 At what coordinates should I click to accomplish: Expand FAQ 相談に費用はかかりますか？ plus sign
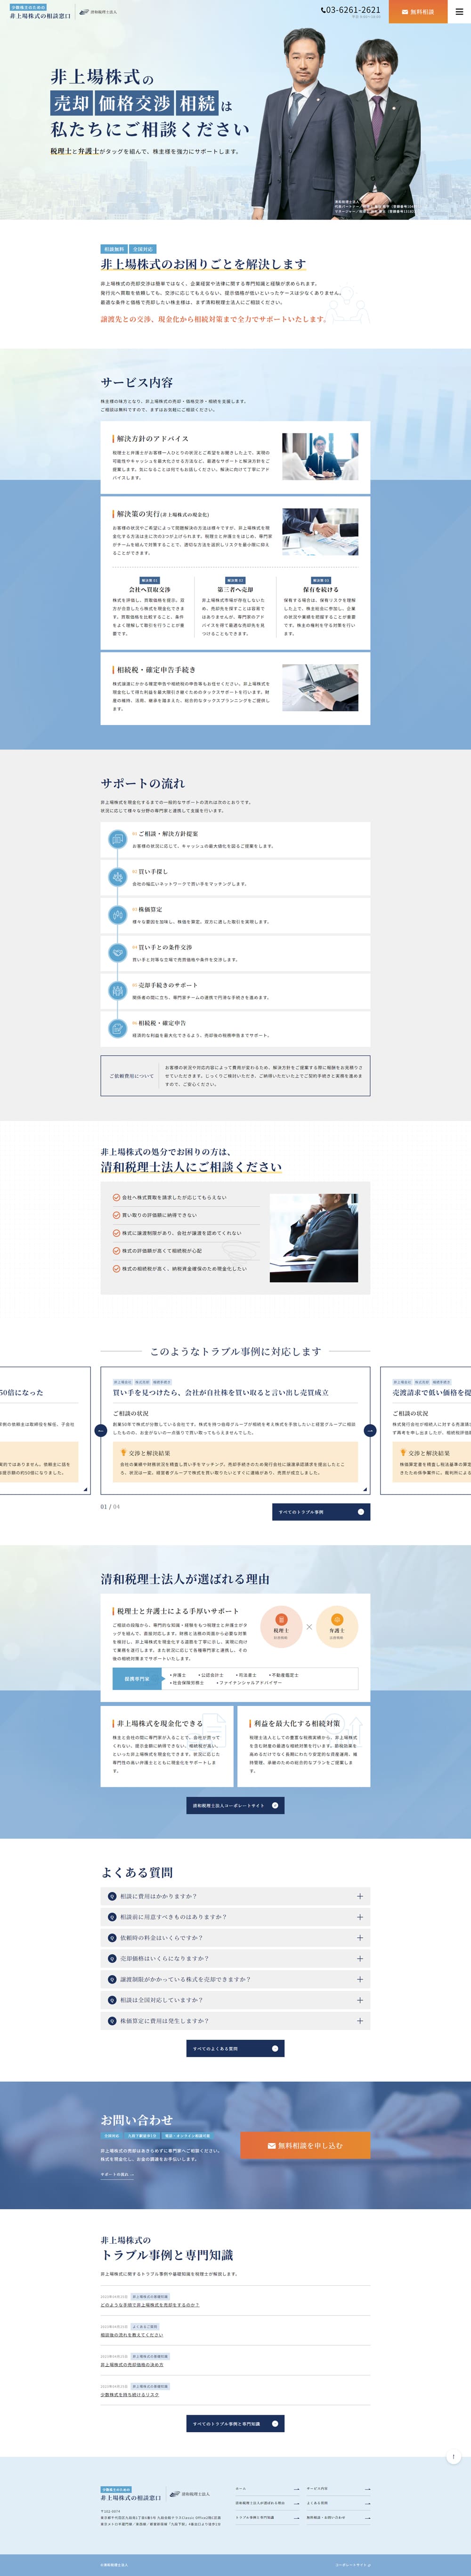click(359, 1896)
